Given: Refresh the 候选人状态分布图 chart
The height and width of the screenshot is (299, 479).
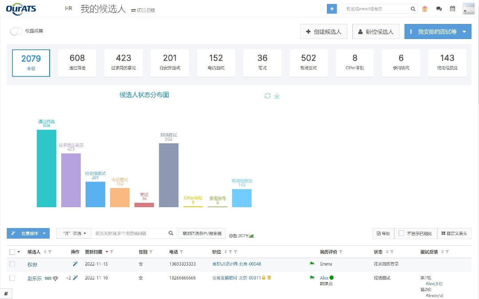Looking at the screenshot, I should 267,96.
